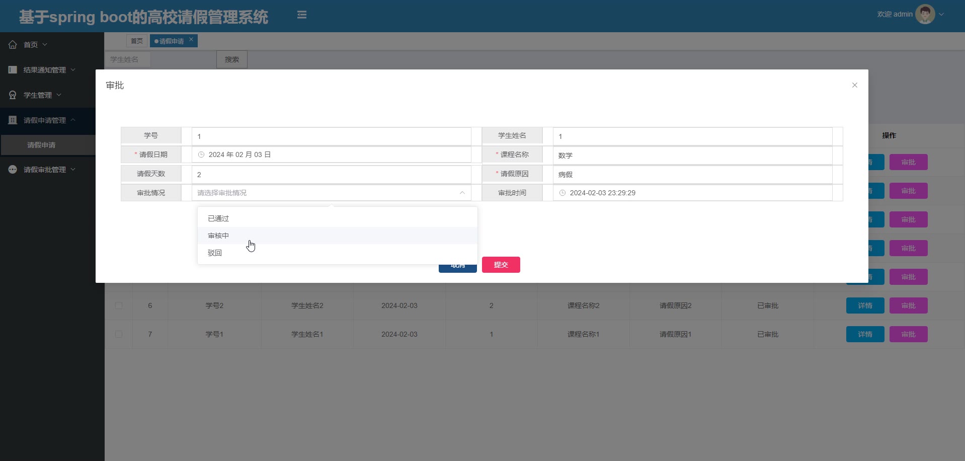Open the 请假日期 date picker field
This screenshot has width=965, height=461.
coord(331,155)
